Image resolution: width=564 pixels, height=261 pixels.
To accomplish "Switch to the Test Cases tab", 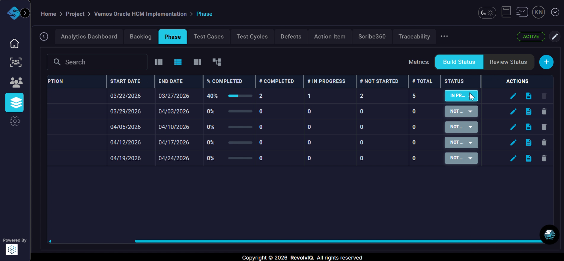I will [x=208, y=37].
